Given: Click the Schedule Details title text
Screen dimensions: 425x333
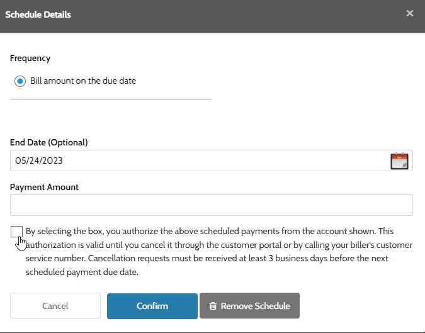Looking at the screenshot, I should 38,14.
